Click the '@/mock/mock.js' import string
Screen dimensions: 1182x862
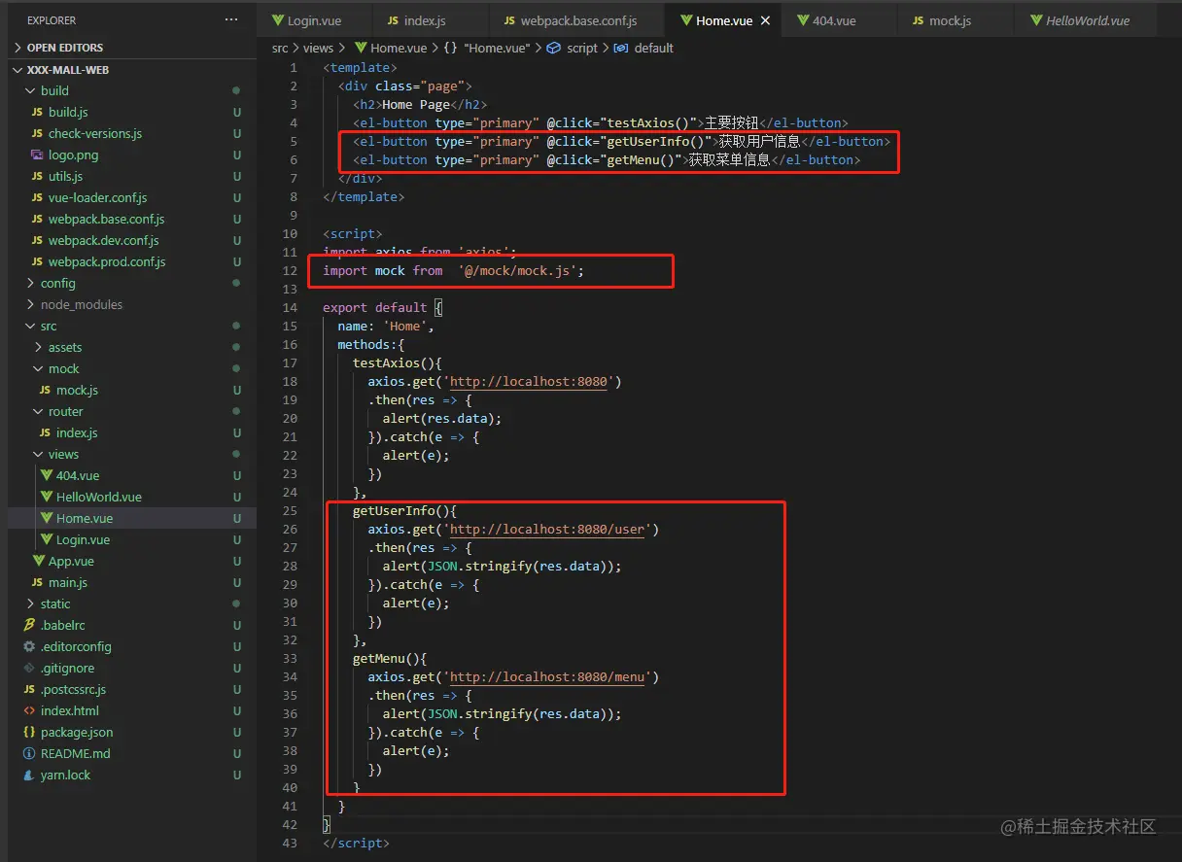tap(517, 270)
